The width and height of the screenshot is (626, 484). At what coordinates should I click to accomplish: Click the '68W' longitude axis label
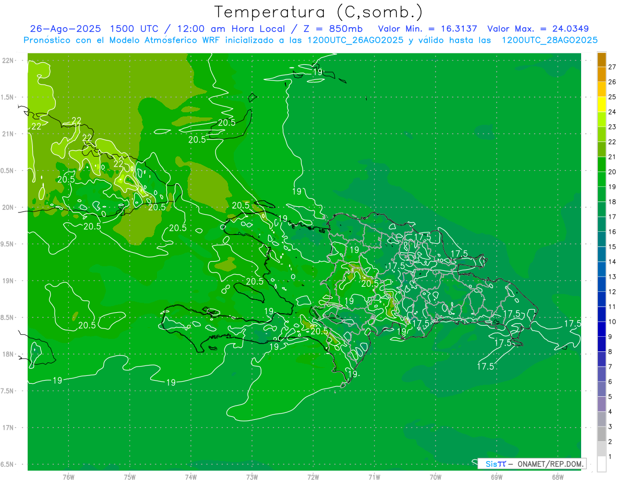(x=558, y=477)
